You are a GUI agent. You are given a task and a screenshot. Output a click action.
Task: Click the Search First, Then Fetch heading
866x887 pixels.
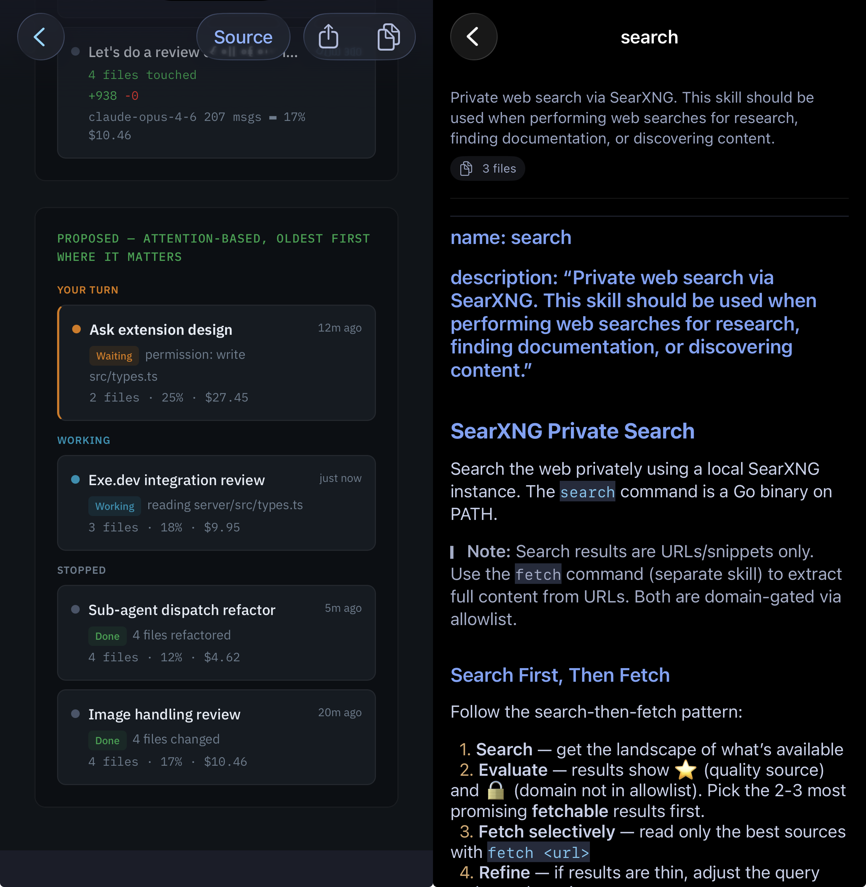coord(560,675)
